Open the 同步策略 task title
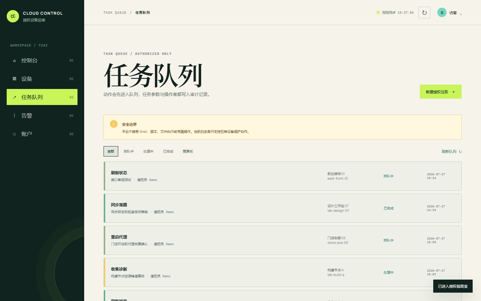The width and height of the screenshot is (481, 301). pos(119,205)
